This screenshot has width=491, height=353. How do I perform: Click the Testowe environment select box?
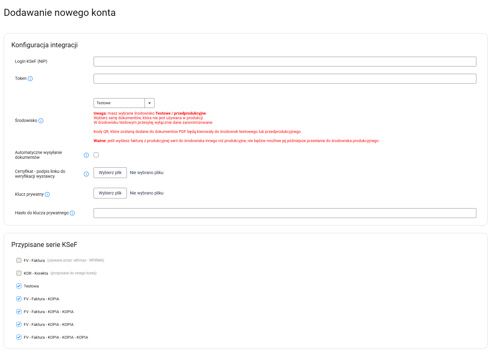click(119, 103)
